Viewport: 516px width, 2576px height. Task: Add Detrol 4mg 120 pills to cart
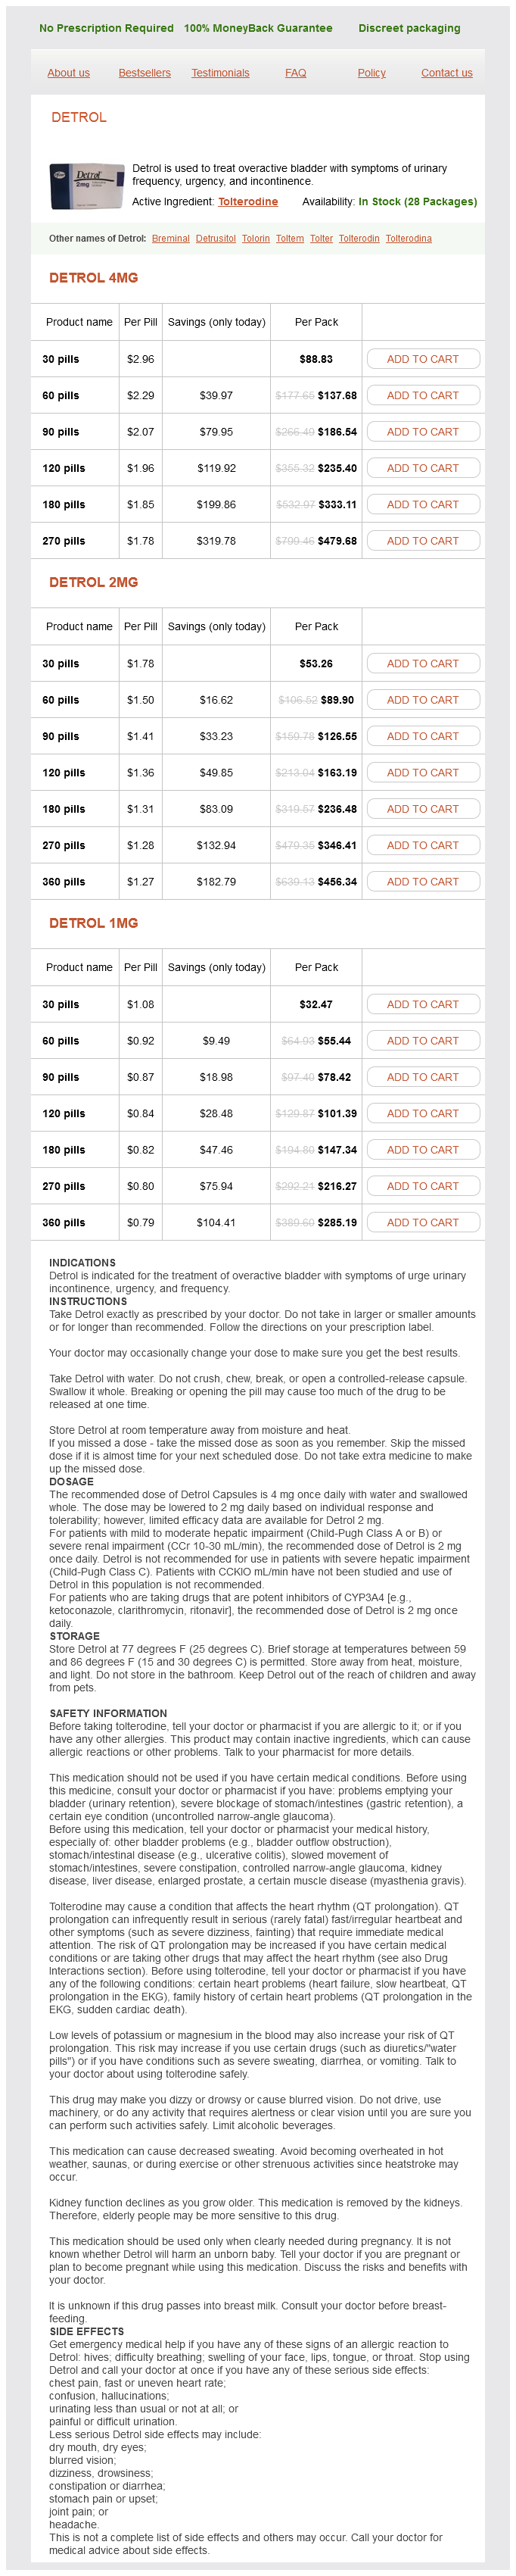(x=422, y=468)
